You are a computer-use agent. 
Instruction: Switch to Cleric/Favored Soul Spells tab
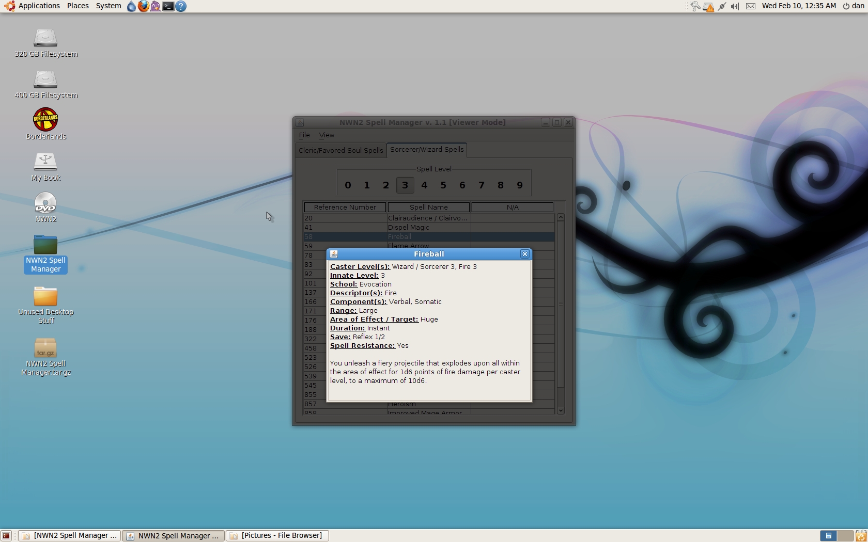coord(340,150)
